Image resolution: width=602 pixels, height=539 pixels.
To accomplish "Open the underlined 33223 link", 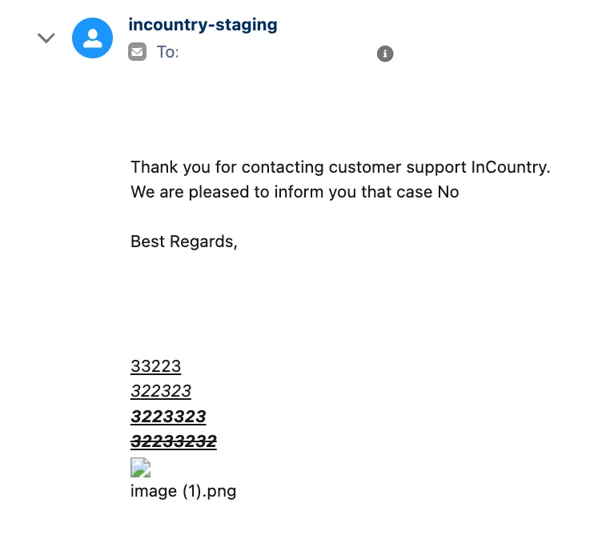I will click(155, 367).
